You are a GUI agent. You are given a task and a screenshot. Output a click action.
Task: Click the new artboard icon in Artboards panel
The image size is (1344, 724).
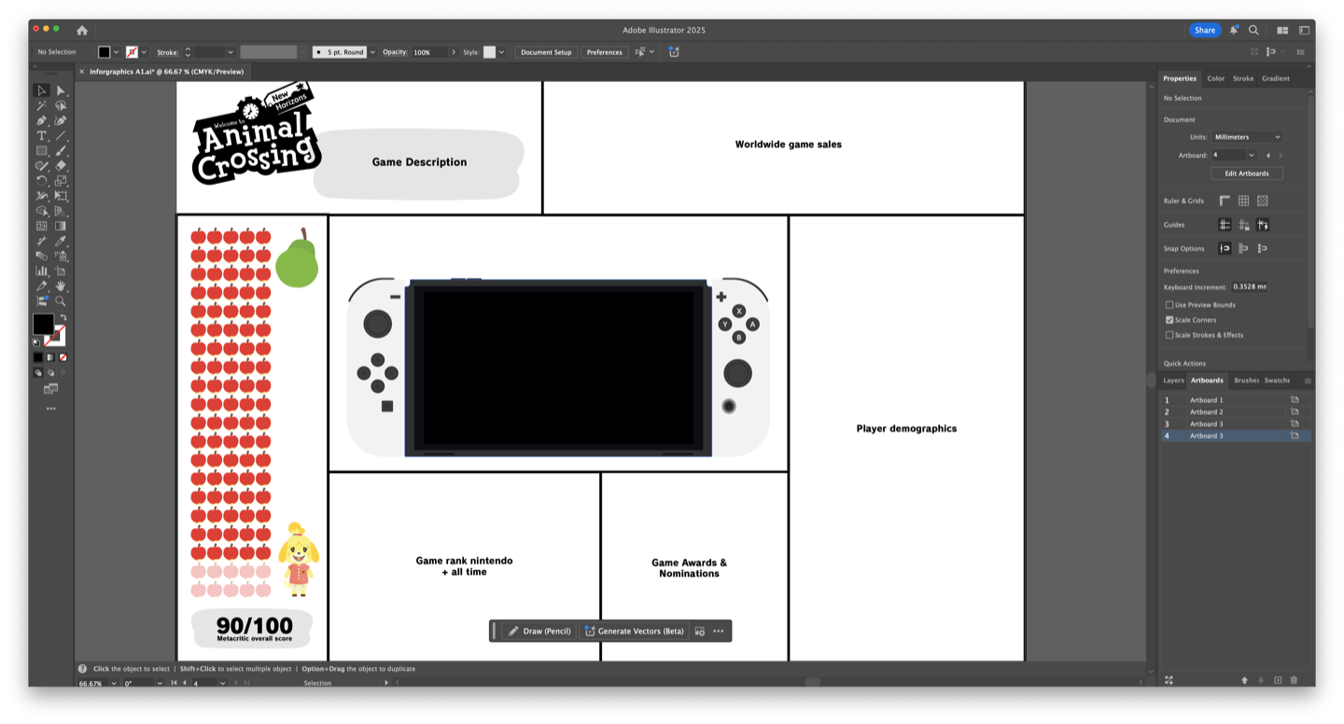(1278, 680)
